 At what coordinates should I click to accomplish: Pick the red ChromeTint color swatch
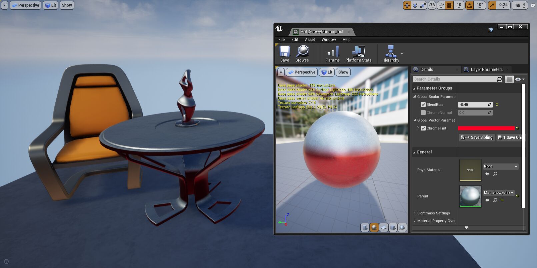[x=486, y=128]
